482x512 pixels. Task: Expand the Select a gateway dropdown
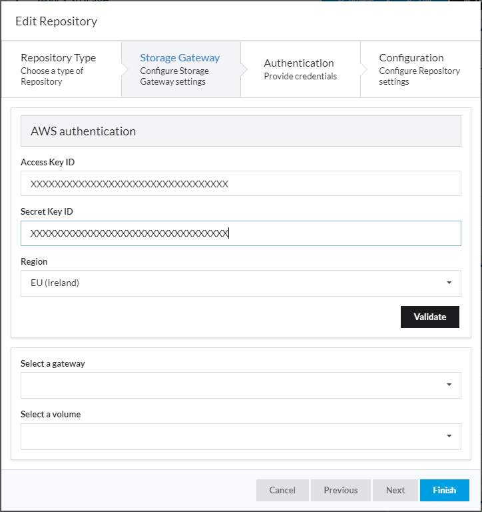[233, 385]
